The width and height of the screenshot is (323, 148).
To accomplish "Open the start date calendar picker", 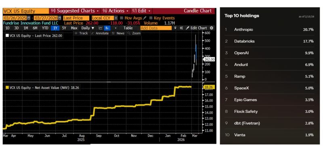I will (x=29, y=18).
